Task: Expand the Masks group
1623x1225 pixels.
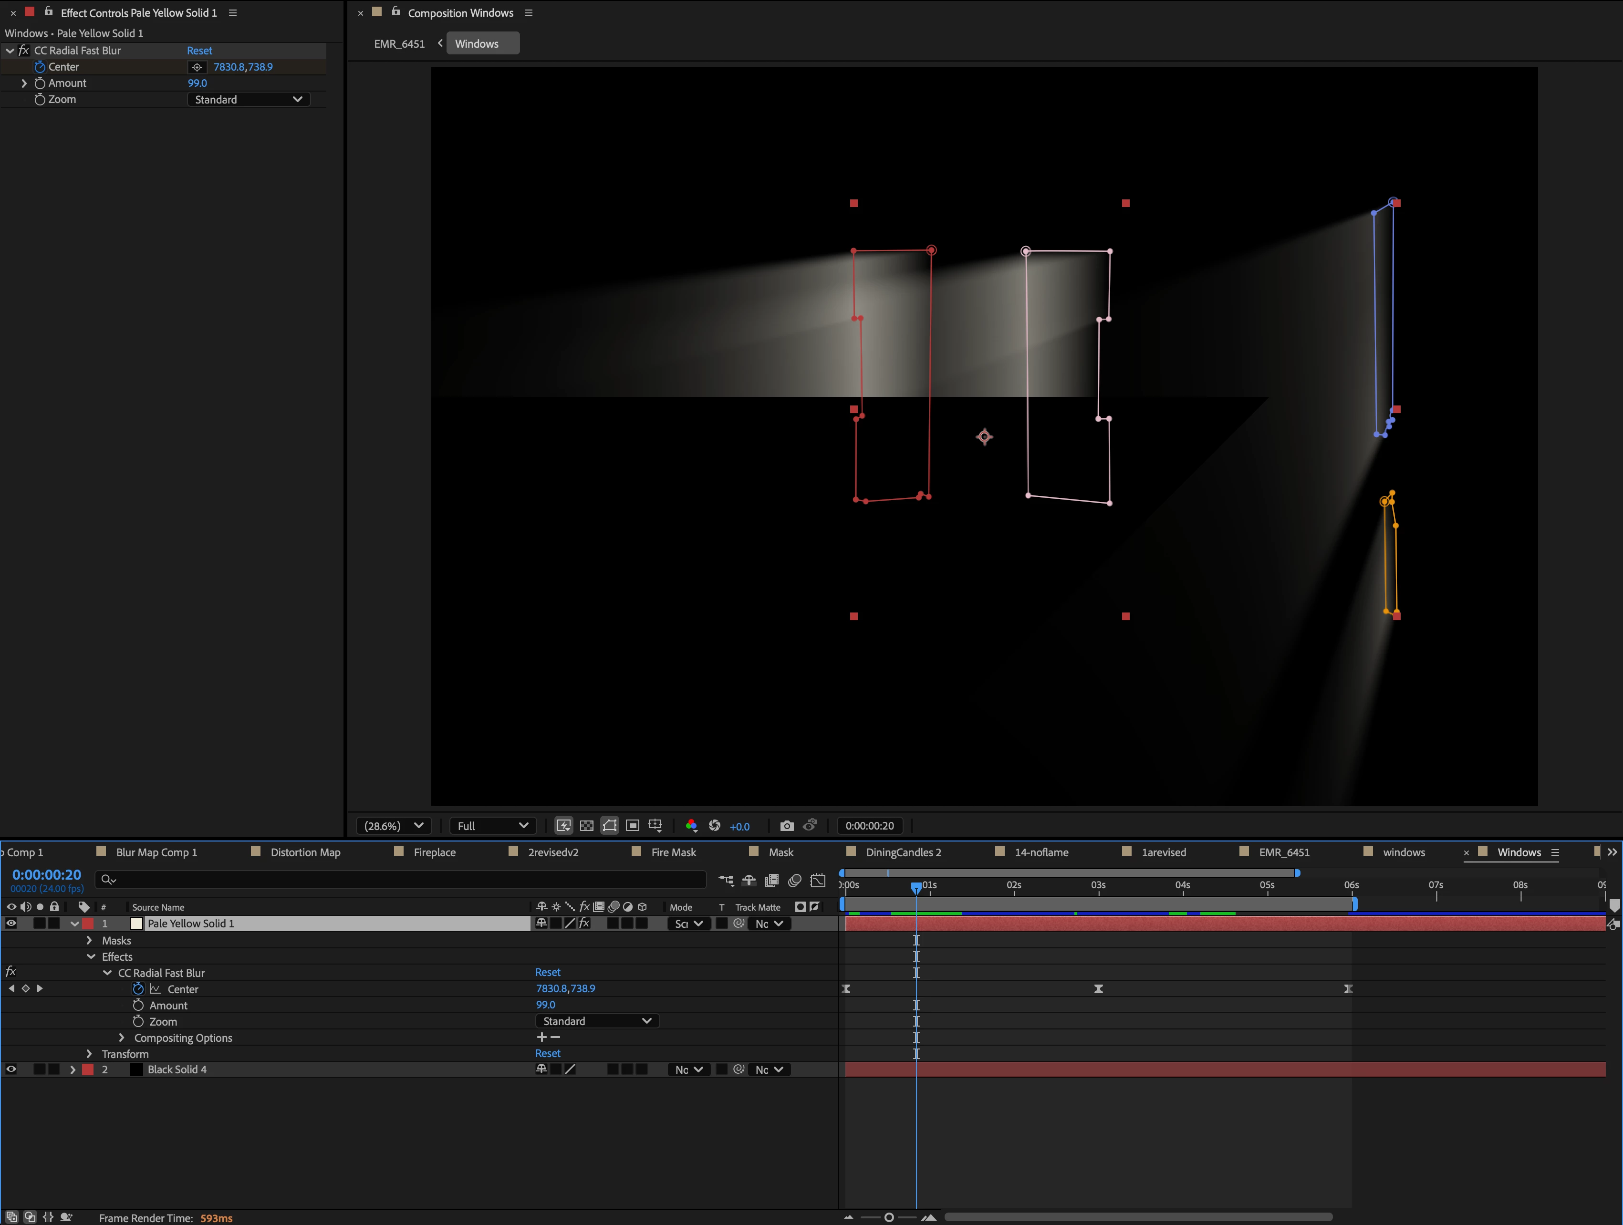Action: coord(90,940)
